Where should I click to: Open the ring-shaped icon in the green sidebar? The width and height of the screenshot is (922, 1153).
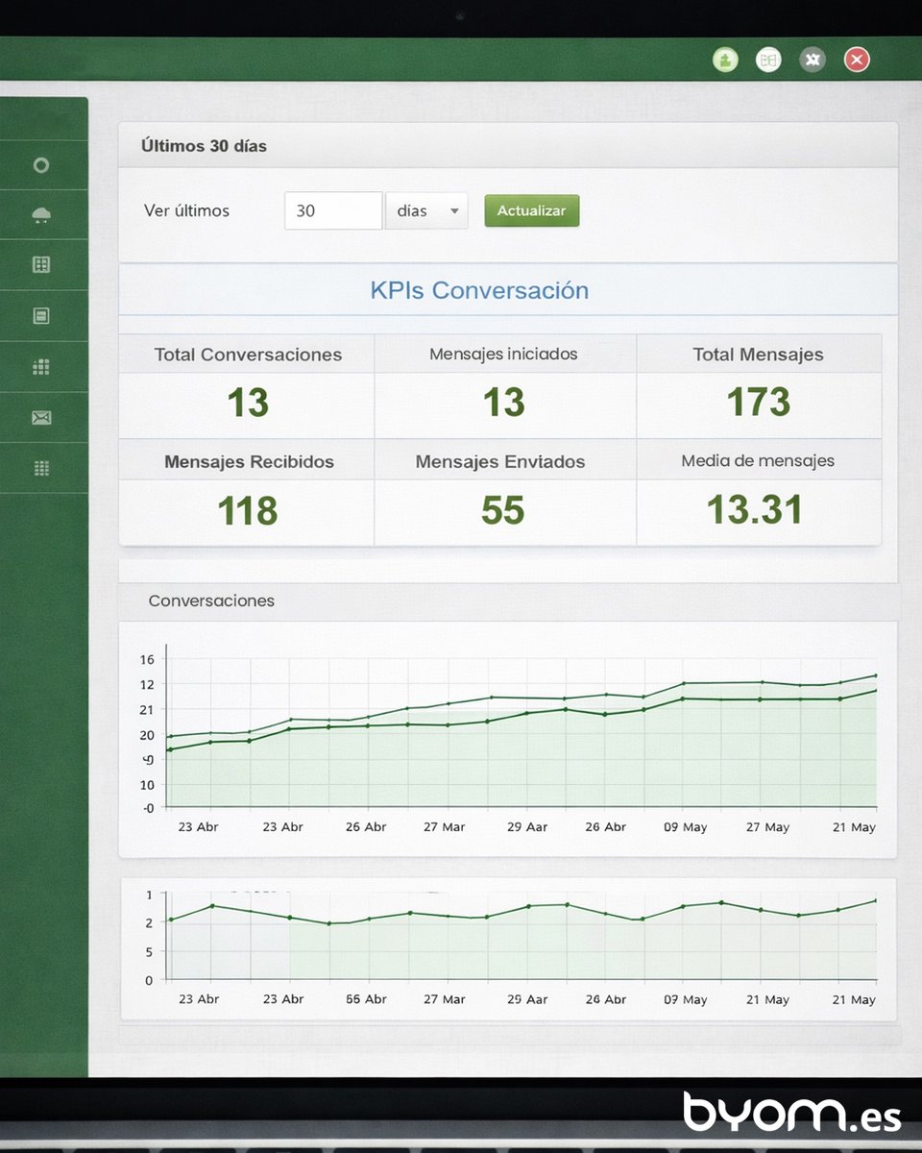click(41, 165)
